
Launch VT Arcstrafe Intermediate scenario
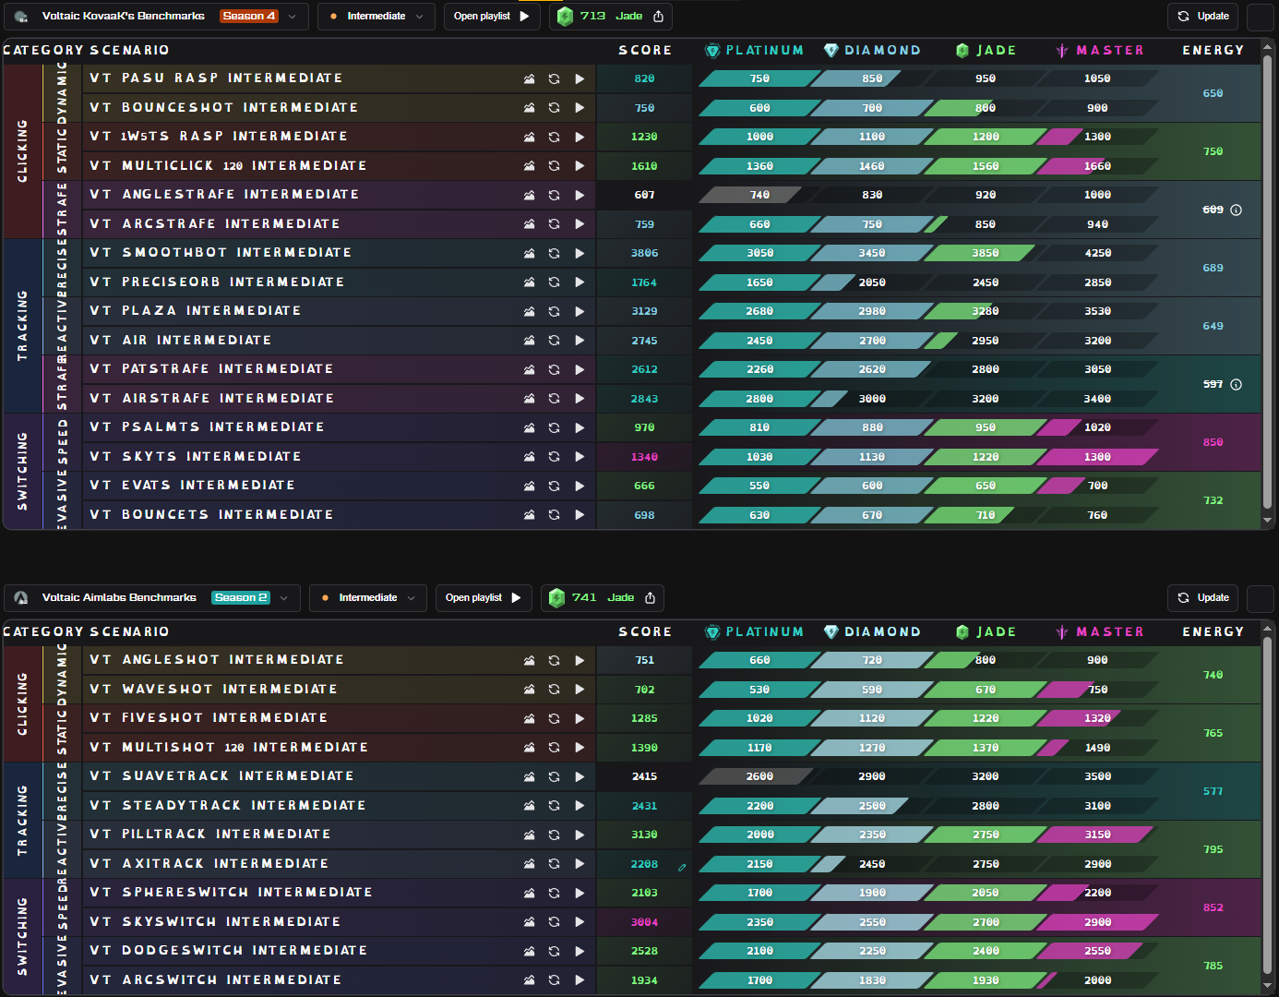tap(580, 224)
